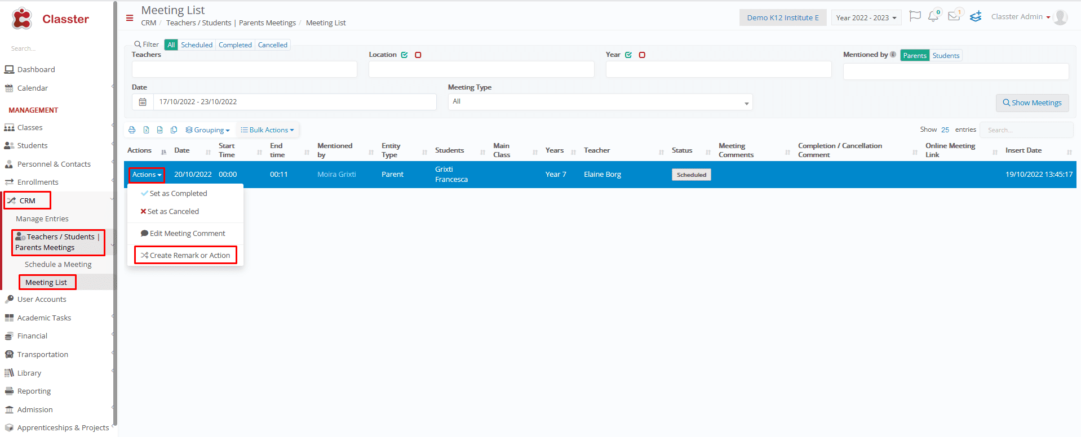Open Calendar in sidebar
Viewport: 1081px width, 437px height.
click(33, 88)
